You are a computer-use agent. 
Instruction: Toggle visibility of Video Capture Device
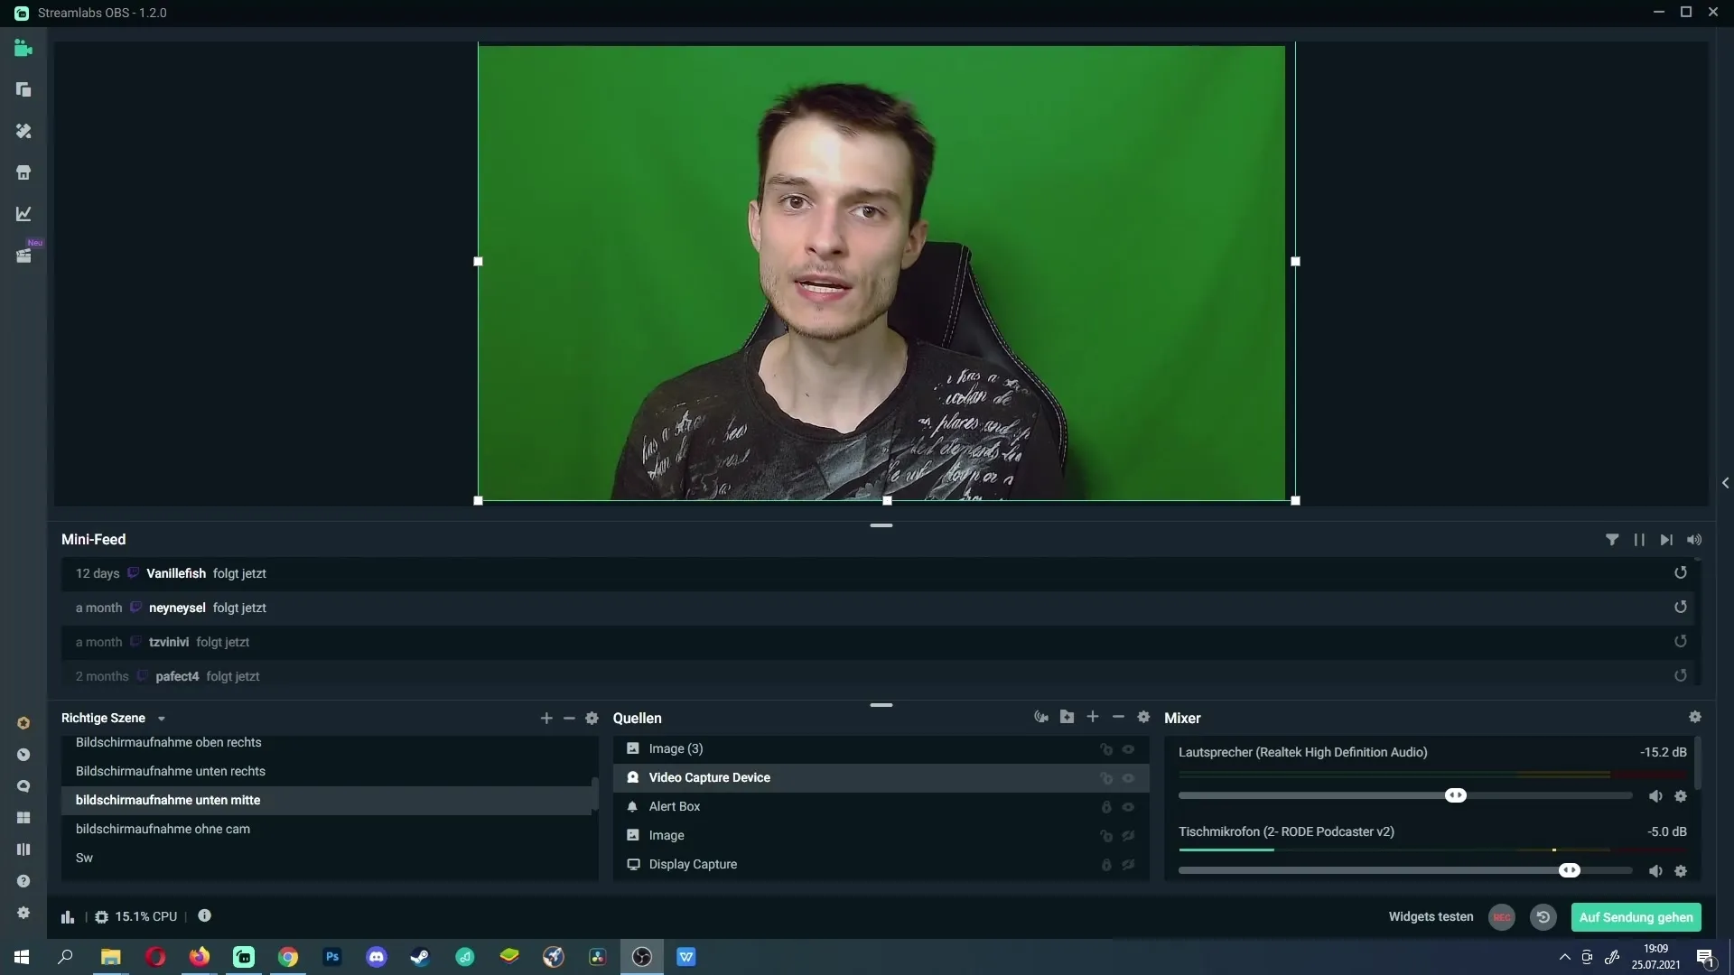click(x=1128, y=778)
